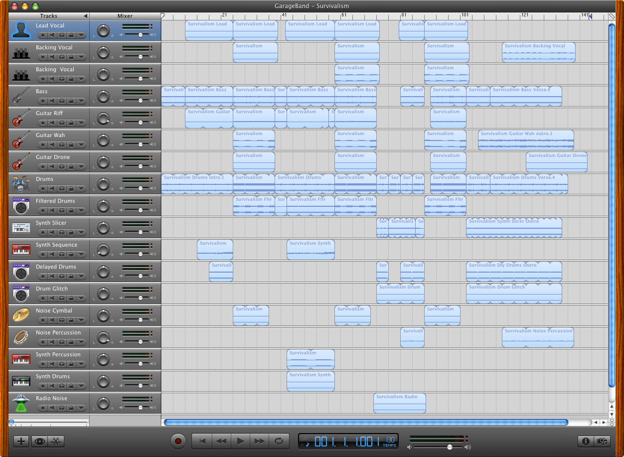Click the Synth Sequence red keyboard icon
This screenshot has height=457, width=624.
click(x=20, y=250)
